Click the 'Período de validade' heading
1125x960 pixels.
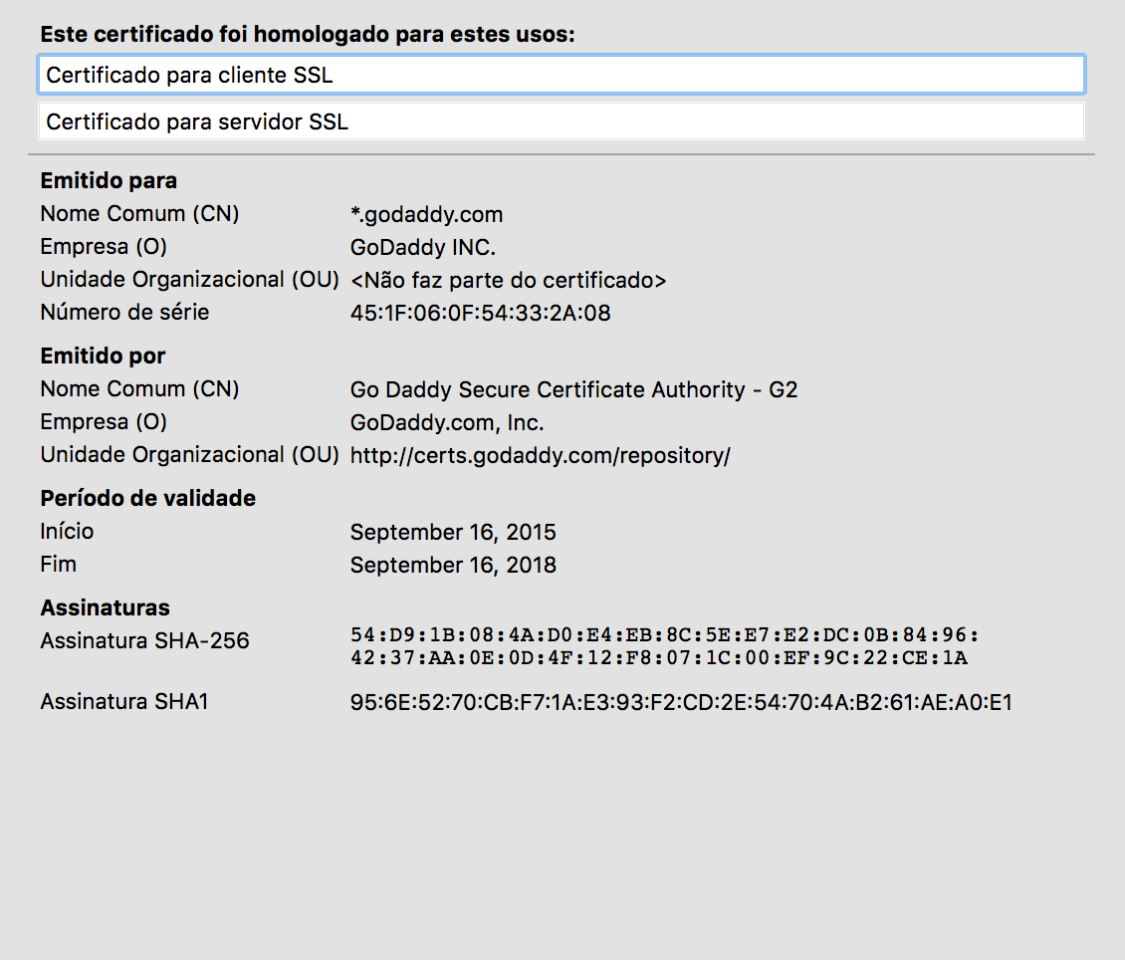(147, 498)
